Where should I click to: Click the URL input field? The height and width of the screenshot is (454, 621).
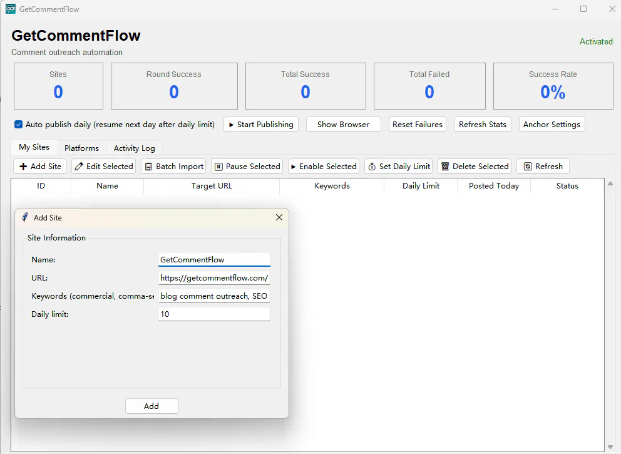(x=214, y=277)
